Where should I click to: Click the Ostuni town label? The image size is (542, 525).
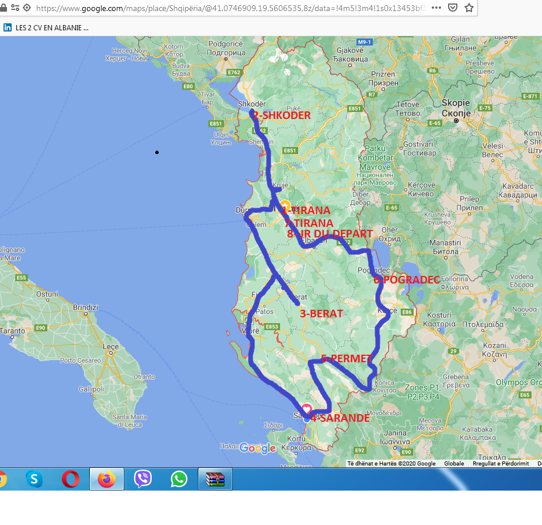(x=47, y=294)
